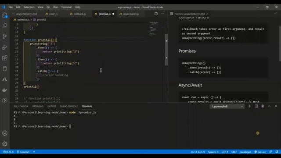
Task: Open the Run and Debug view
Action: pyautogui.click(x=5, y=47)
